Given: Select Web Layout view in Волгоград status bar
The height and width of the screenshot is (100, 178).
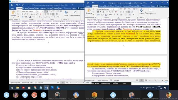Looking at the screenshot, I should pyautogui.click(x=146, y=80).
